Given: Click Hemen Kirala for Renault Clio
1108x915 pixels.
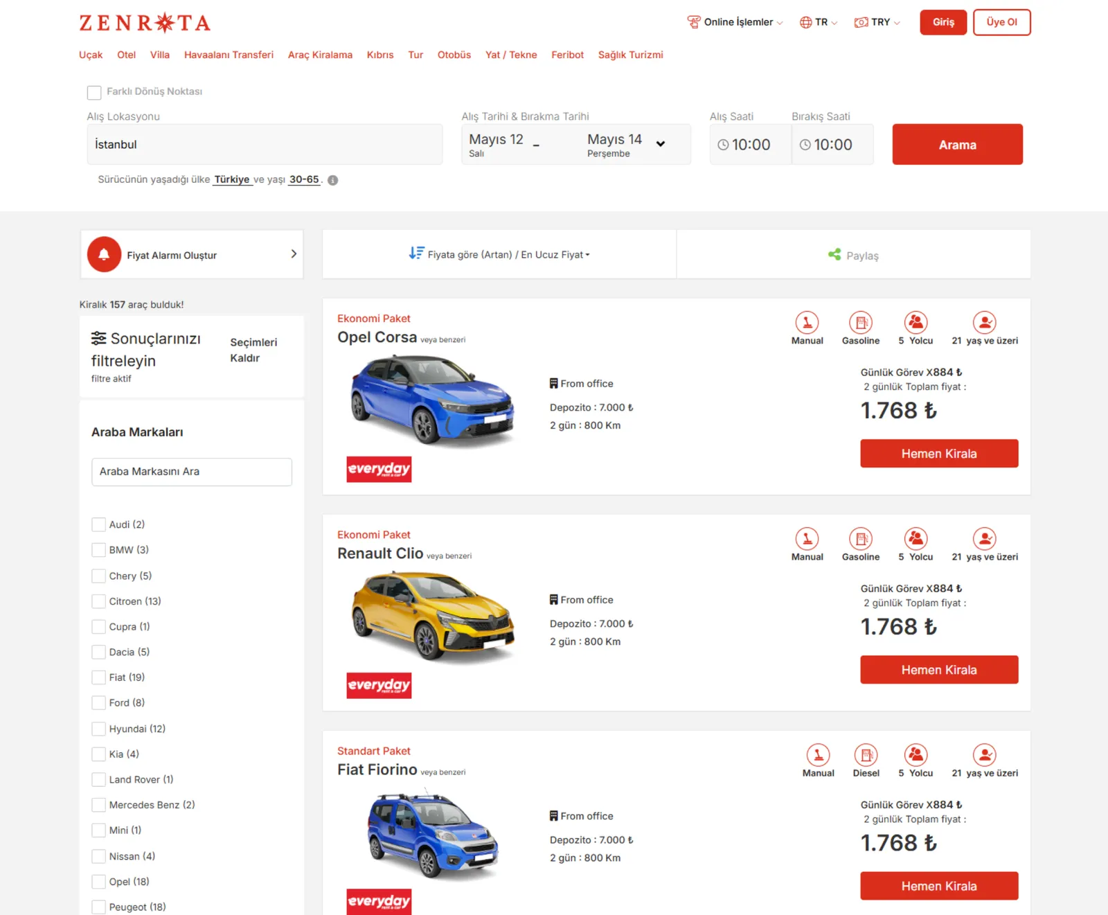Looking at the screenshot, I should 939,670.
